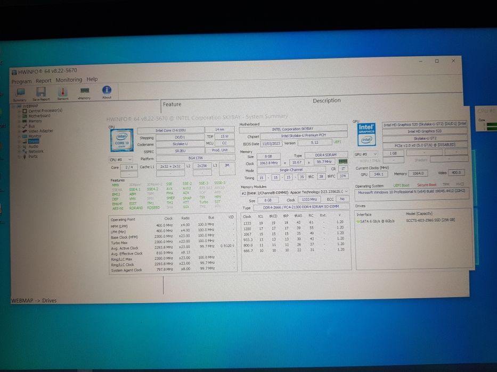Click the UEFI Boot green label
The image size is (497, 372).
point(401,185)
